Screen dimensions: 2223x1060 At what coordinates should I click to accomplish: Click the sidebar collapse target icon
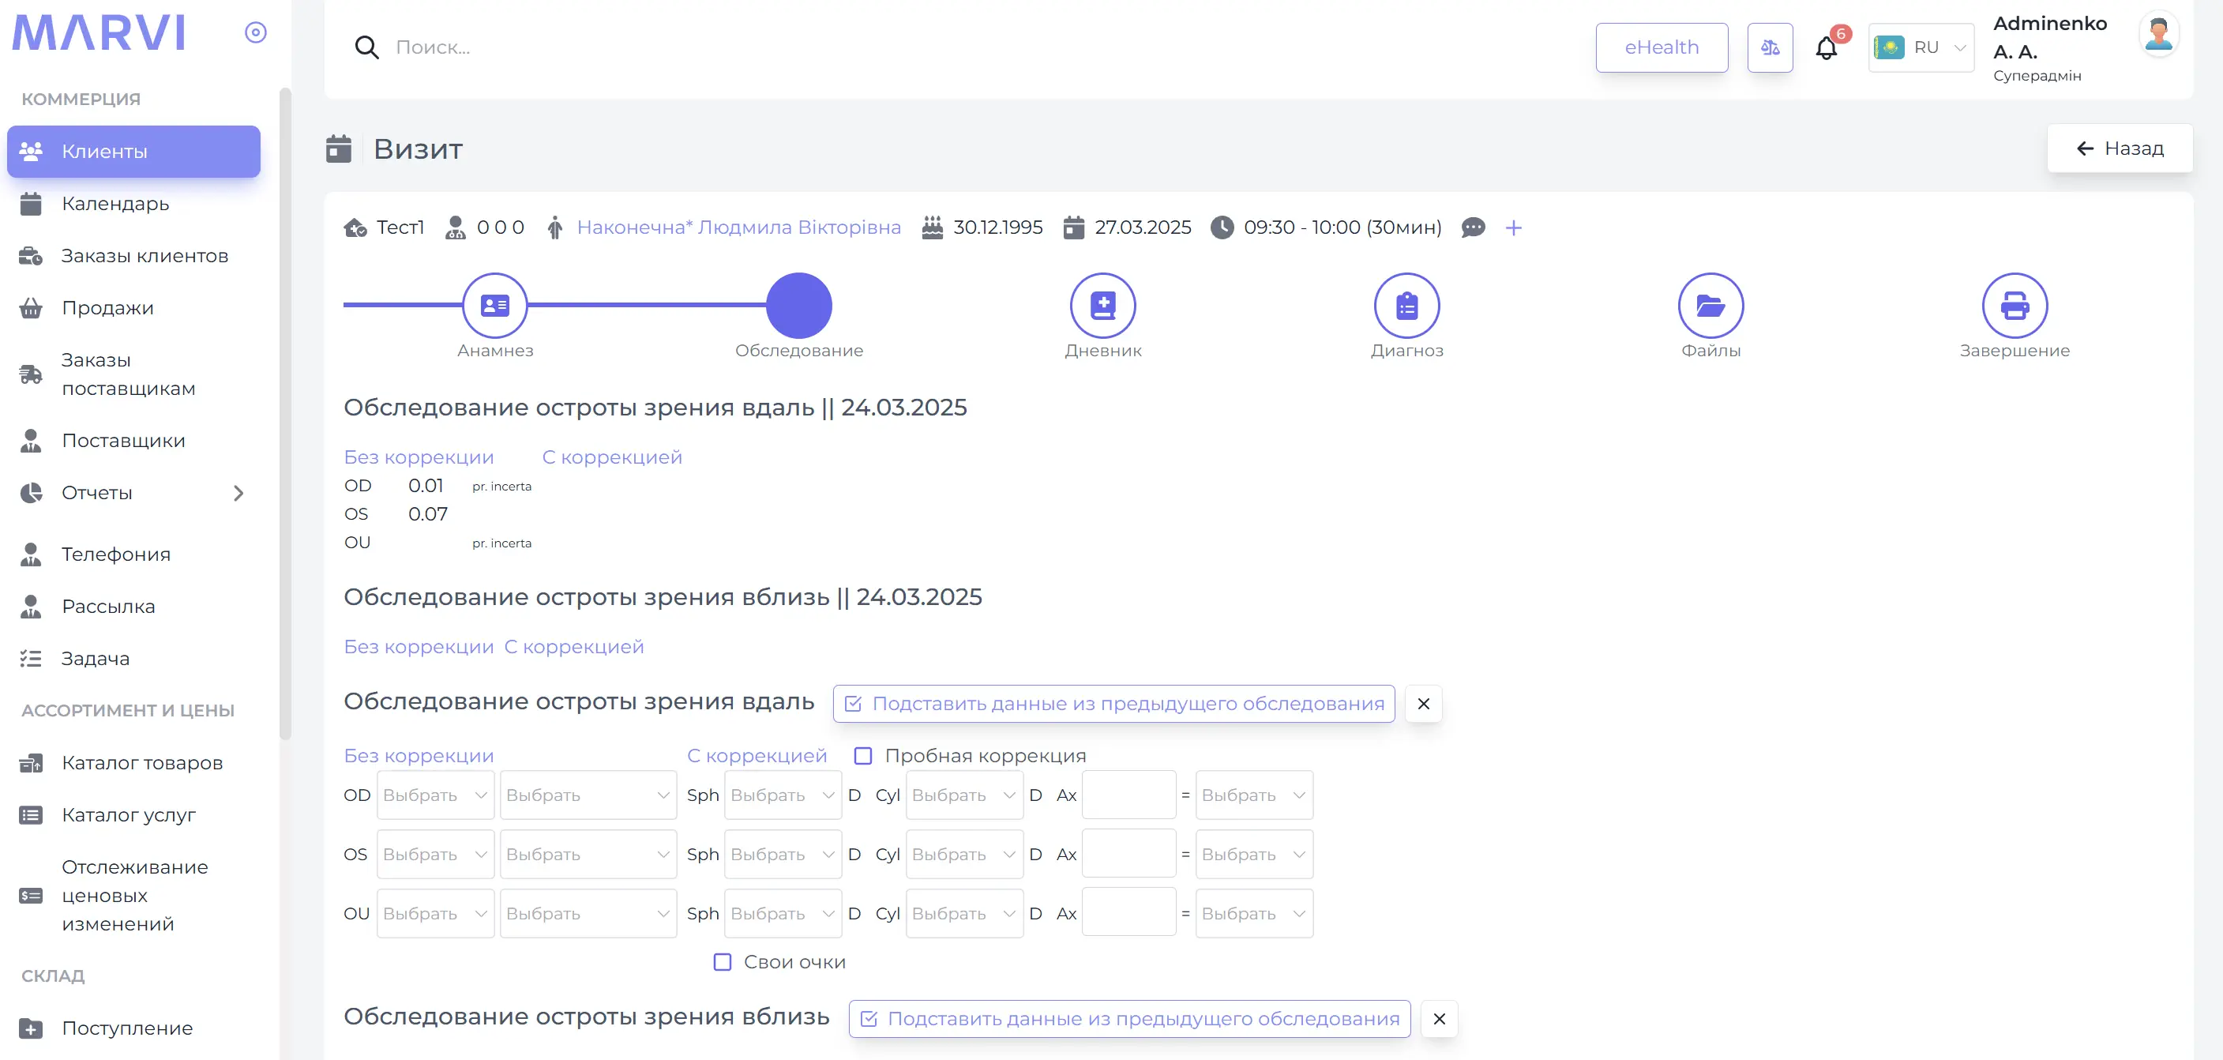[x=255, y=32]
